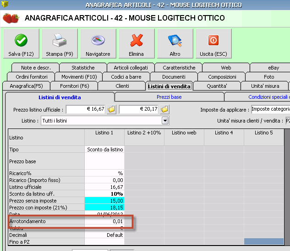This screenshot has width=290, height=251.
Task: Click the bold 10% sconto cell
Action: pos(104,194)
